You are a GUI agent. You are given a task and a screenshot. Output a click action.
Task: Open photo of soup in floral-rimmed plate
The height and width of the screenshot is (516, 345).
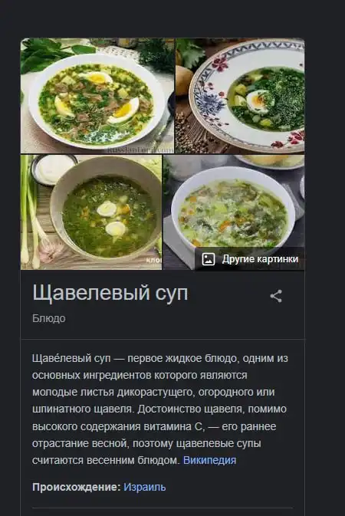click(x=240, y=96)
